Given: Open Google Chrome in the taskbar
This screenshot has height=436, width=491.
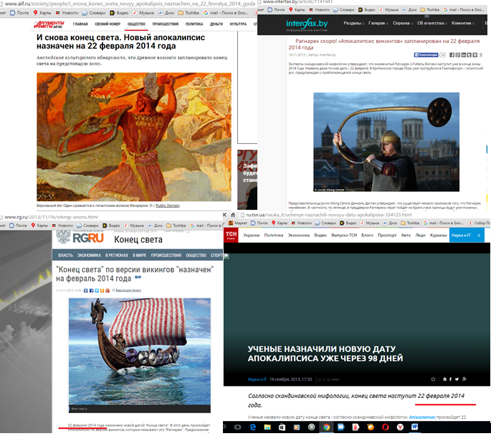Looking at the screenshot, I should (326, 427).
